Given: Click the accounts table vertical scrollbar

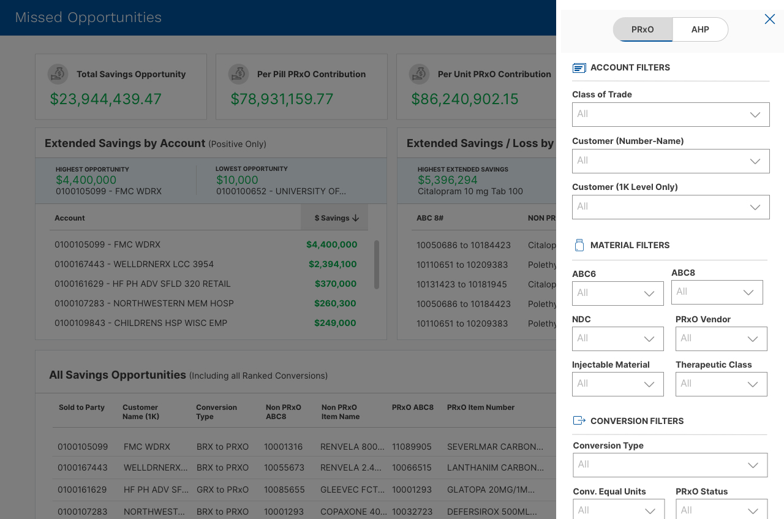Looking at the screenshot, I should (x=377, y=264).
